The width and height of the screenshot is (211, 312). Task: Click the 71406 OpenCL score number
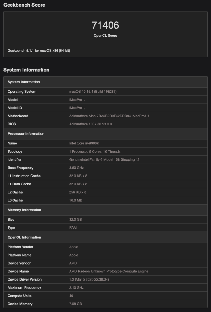click(105, 25)
